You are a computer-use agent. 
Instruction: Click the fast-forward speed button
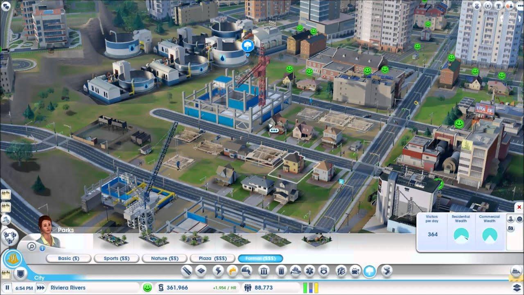click(41, 288)
